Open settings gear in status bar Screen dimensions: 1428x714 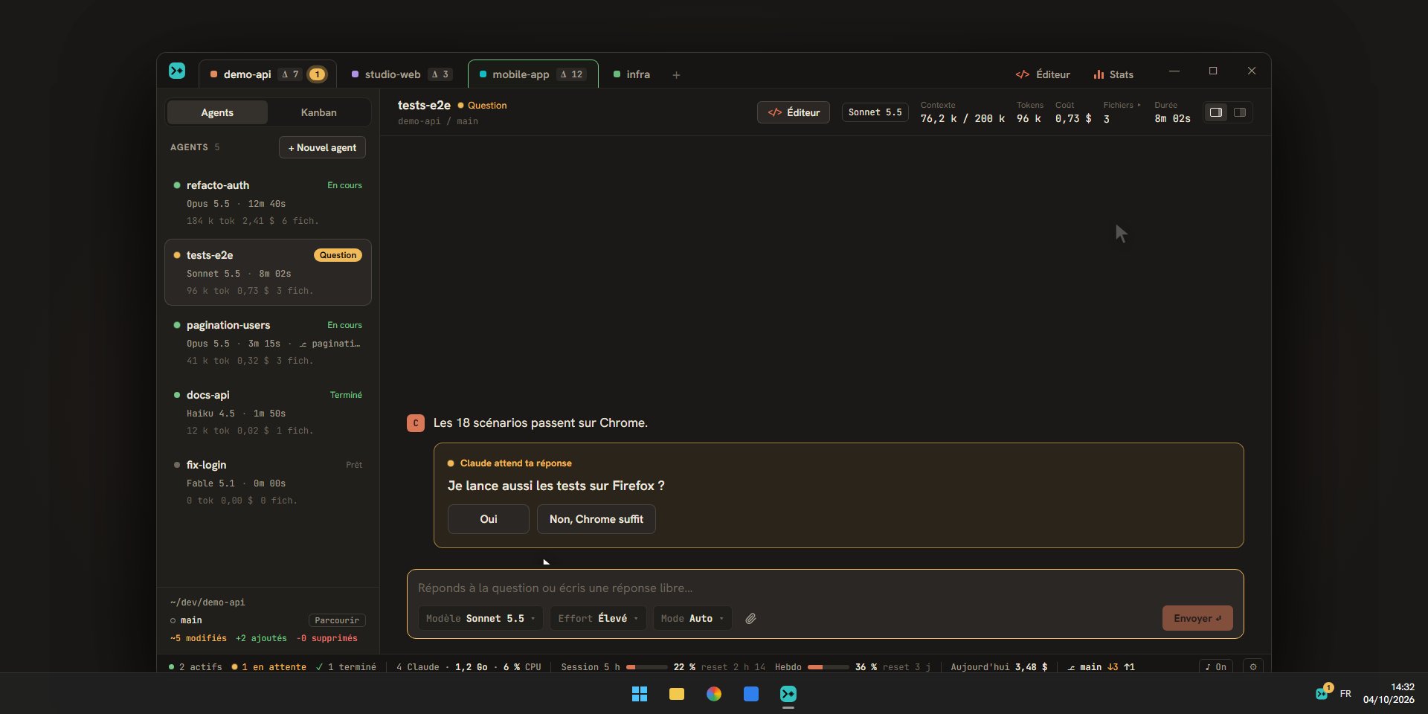click(1253, 667)
